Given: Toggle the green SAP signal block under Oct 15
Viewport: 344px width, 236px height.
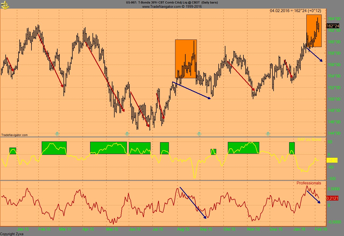Looking at the screenshot, I should (x=243, y=147).
